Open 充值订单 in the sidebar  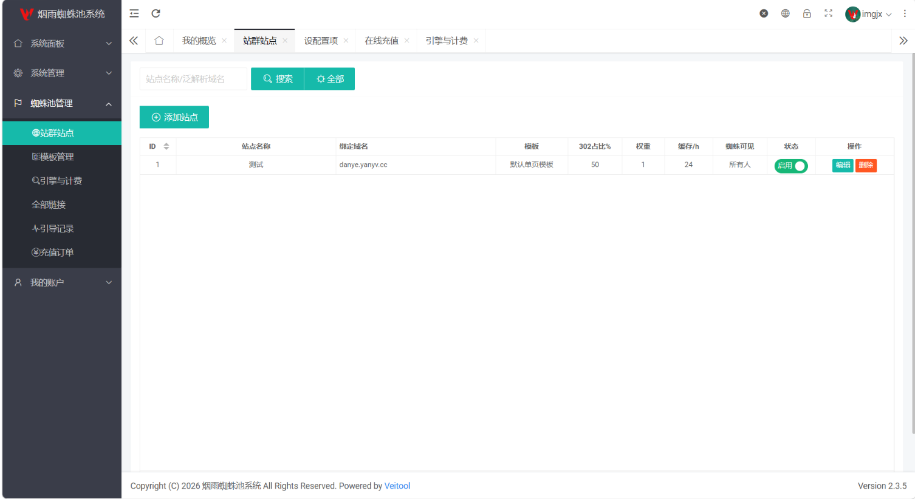coord(62,253)
